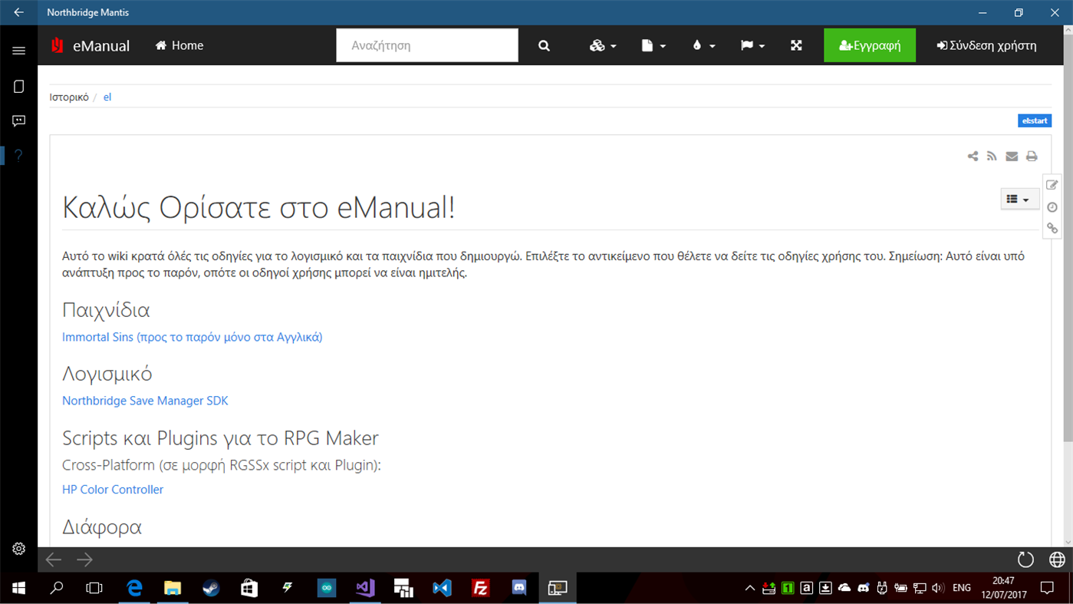Click the green Εγγραφή register button
This screenshot has height=604, width=1073.
point(870,45)
